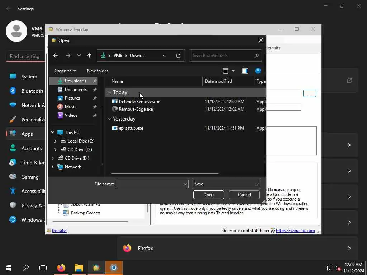Open the Organize menu
Image resolution: width=367 pixels, height=275 pixels.
click(65, 71)
